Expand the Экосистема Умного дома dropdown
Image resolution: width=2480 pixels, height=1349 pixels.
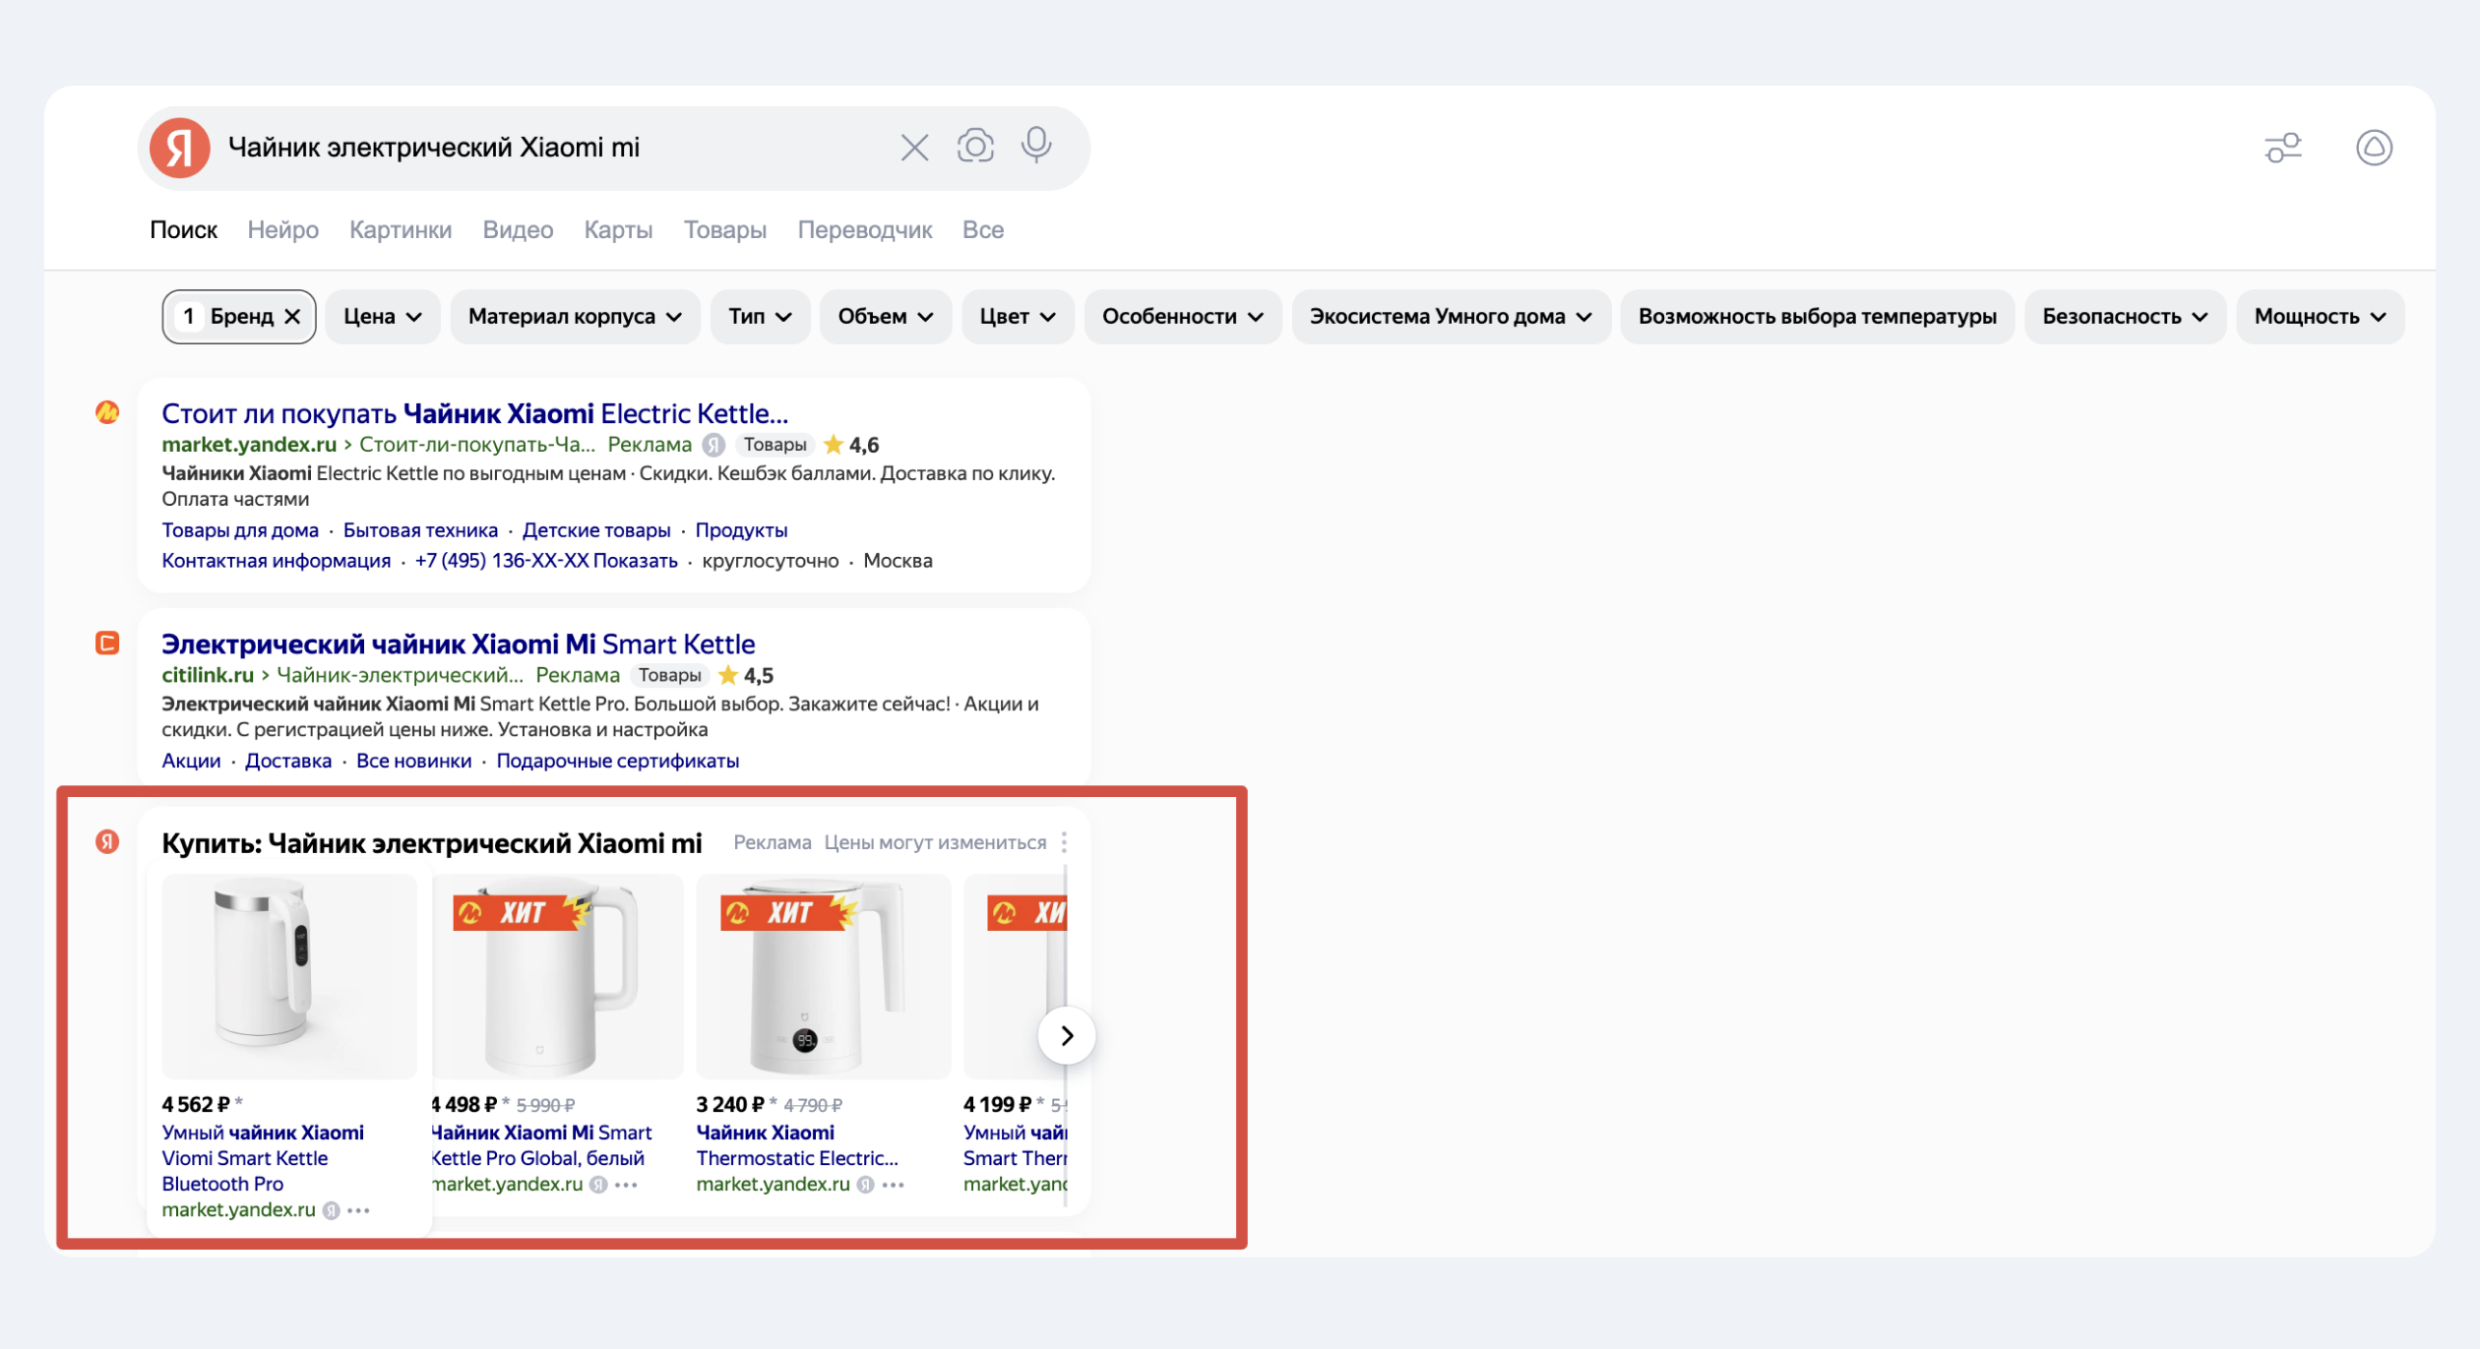pos(1451,317)
